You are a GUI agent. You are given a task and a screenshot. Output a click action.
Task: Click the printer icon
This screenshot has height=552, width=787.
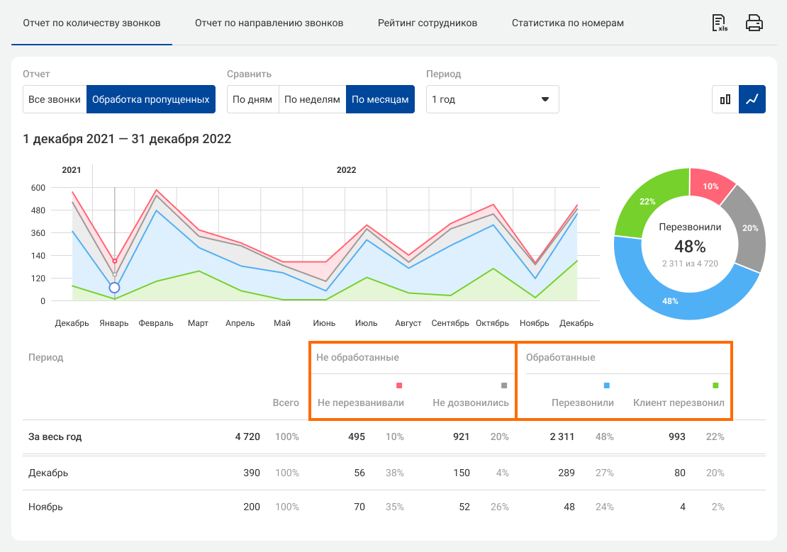tap(754, 23)
